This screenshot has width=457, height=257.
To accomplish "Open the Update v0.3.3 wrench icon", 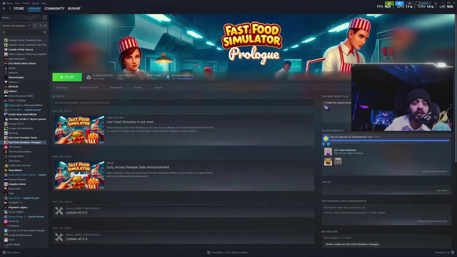I will point(59,237).
